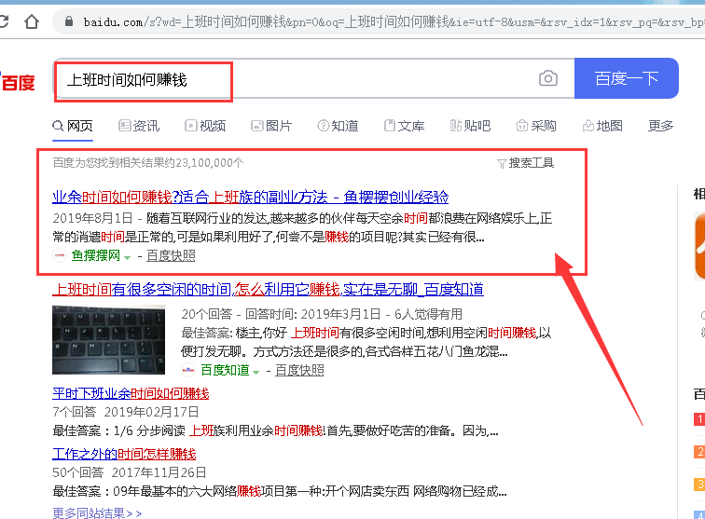Viewport: 705px width, 519px height.
Task: Open the 更多 tab menu
Action: pyautogui.click(x=660, y=126)
